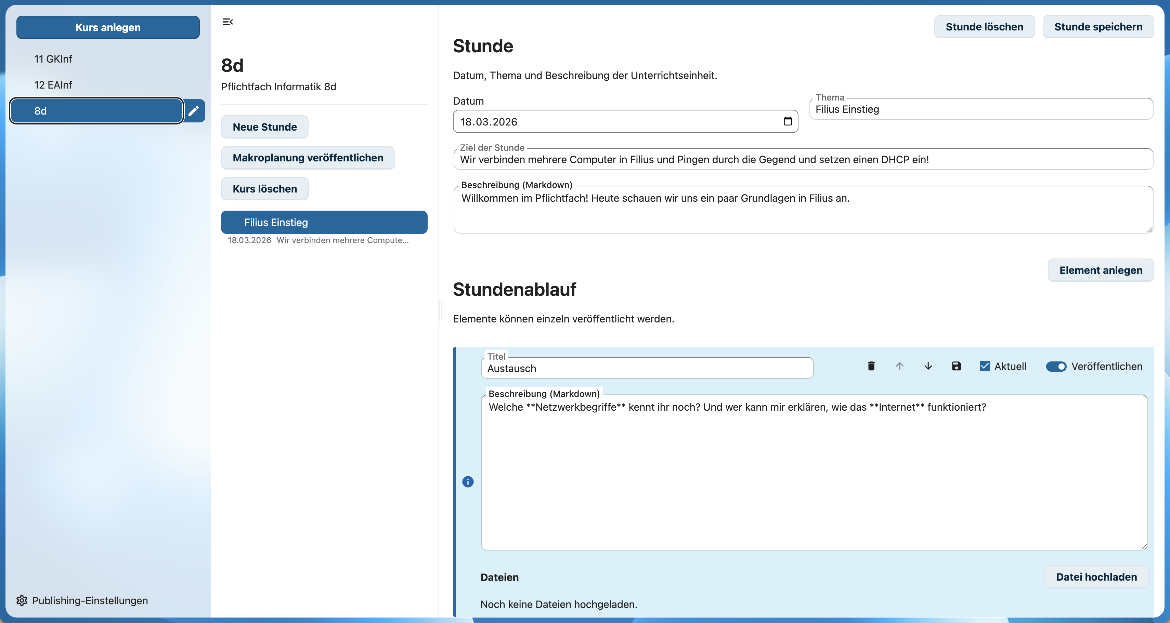This screenshot has height=623, width=1170.
Task: Publish the macro plan via Makroplanung veröffentlichen
Action: click(308, 158)
